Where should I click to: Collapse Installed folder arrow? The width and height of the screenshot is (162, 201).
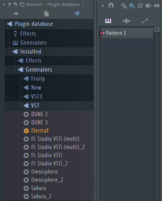click(x=91, y=52)
